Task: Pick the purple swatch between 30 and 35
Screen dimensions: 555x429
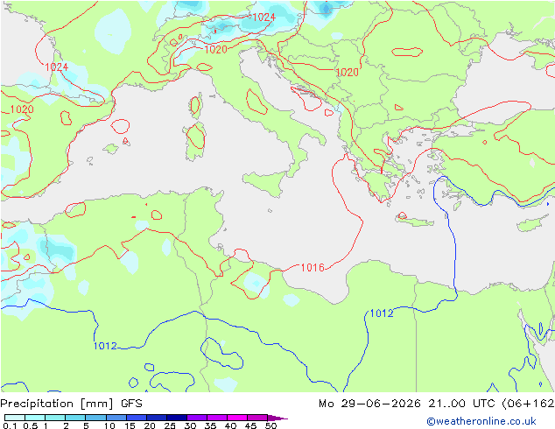Action: coord(196,418)
